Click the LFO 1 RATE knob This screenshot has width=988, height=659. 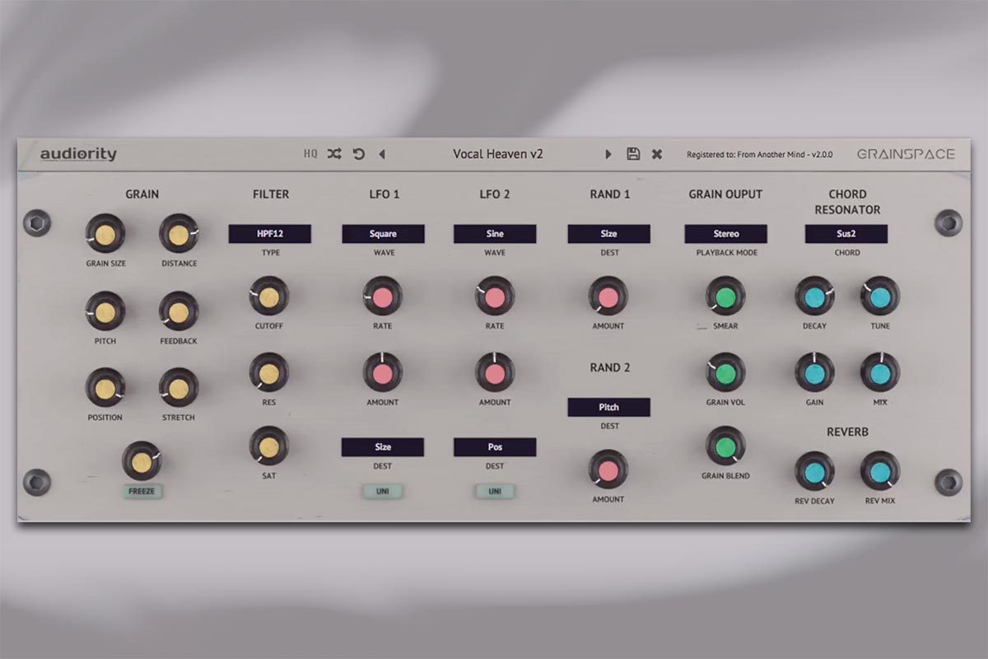pyautogui.click(x=383, y=297)
